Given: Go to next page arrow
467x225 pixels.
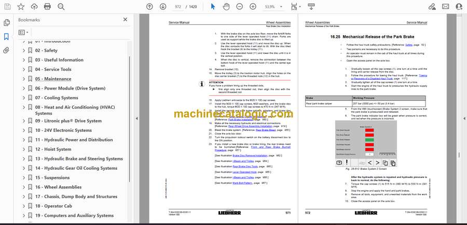Looking at the screenshot, I should pos(162,7).
